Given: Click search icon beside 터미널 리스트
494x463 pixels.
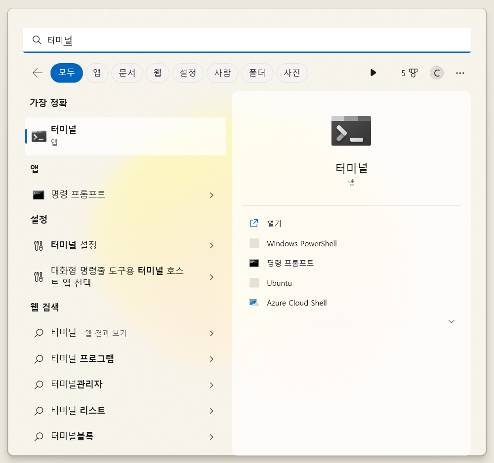Looking at the screenshot, I should (x=39, y=411).
